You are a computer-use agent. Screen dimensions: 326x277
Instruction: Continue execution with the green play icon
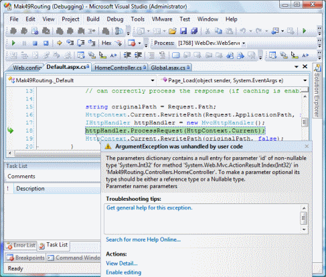point(13,43)
